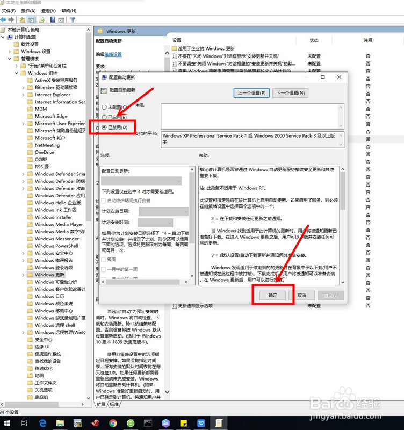The width and height of the screenshot is (404, 430).
Task: Open the 配置自动更新 combo box
Action: 141,181
